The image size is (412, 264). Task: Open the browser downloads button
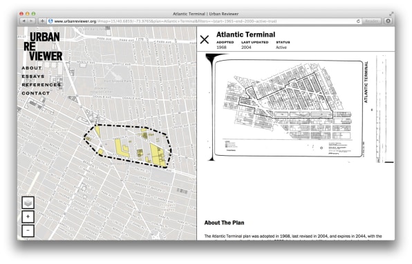click(388, 21)
